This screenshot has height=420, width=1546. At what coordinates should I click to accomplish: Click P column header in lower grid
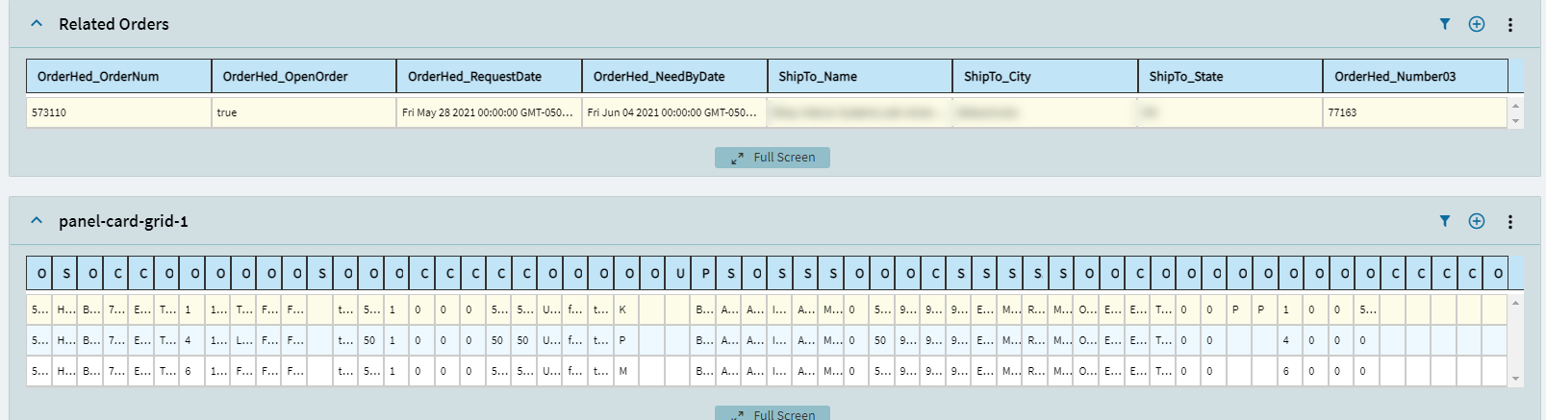click(x=705, y=273)
